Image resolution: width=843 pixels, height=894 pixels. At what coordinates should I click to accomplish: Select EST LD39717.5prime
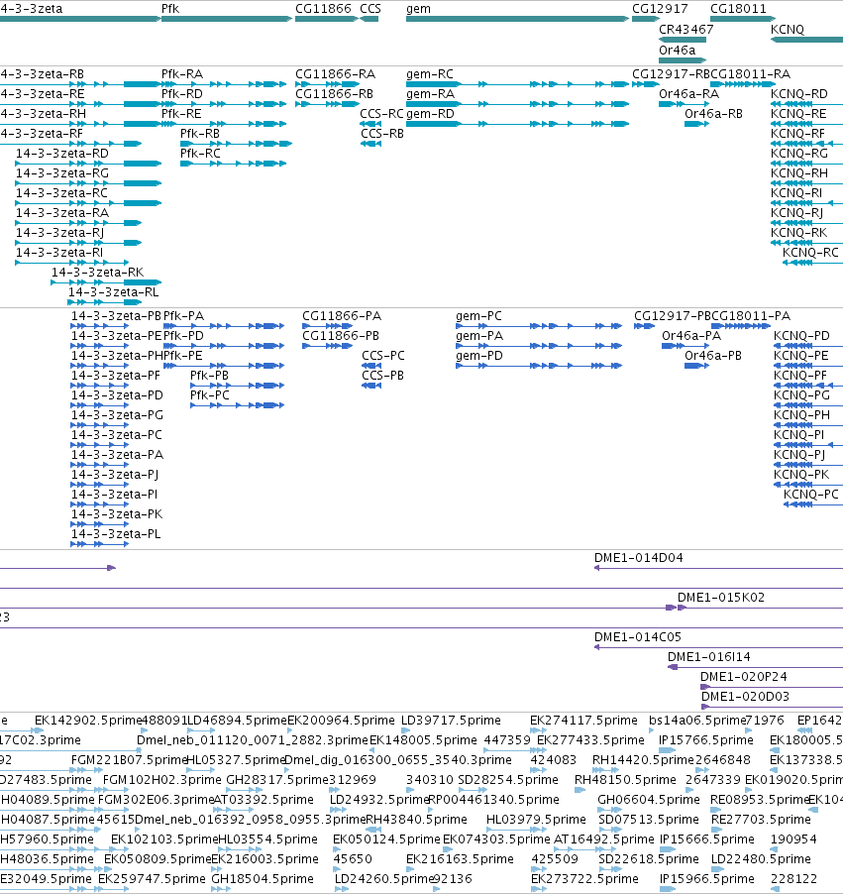[451, 721]
